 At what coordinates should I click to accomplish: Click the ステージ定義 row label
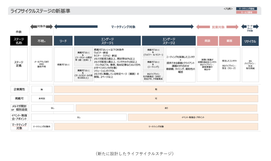pos(19,64)
